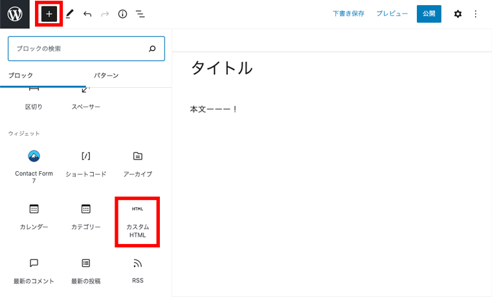Click the タイトル post title
This screenshot has height=297, width=492.
point(222,68)
